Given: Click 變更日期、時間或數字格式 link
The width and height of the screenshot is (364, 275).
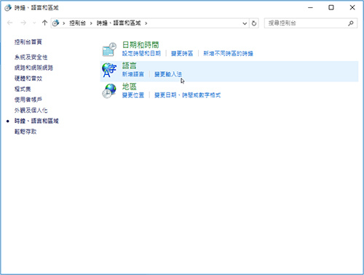Looking at the screenshot, I should click(188, 95).
